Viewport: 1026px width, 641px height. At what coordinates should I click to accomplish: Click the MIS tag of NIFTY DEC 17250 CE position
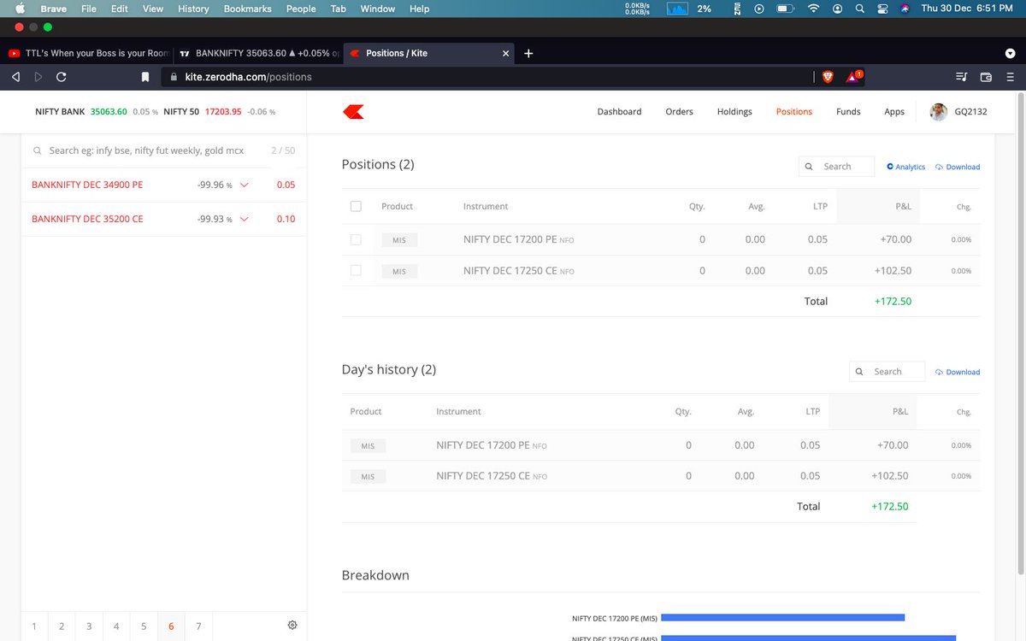[x=399, y=271]
